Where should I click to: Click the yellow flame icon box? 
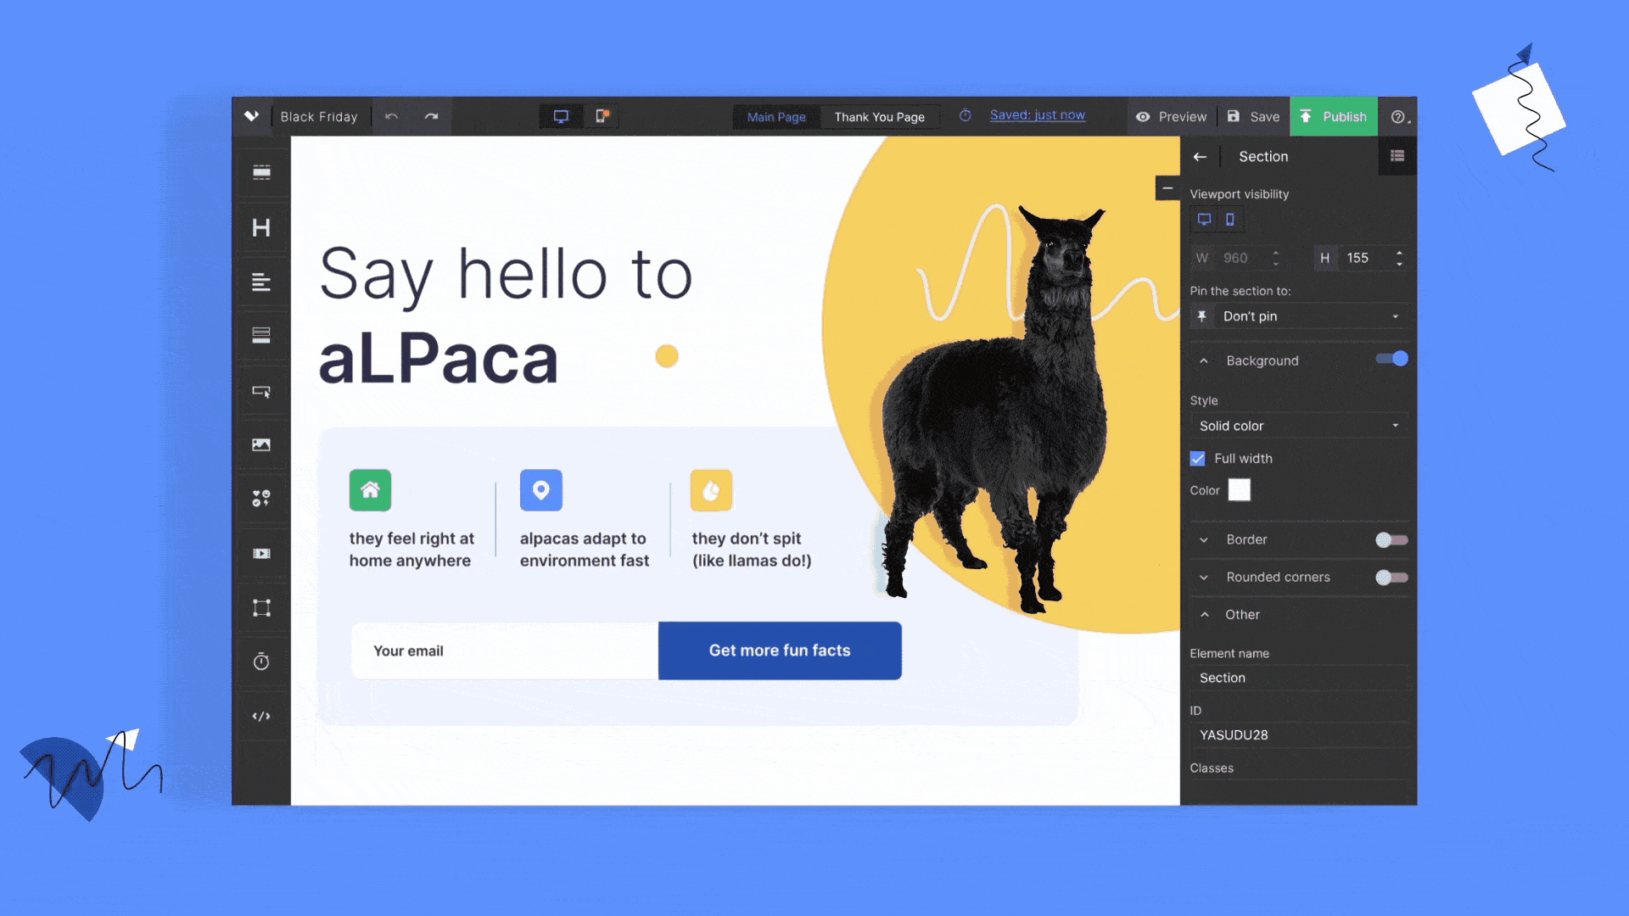click(711, 490)
